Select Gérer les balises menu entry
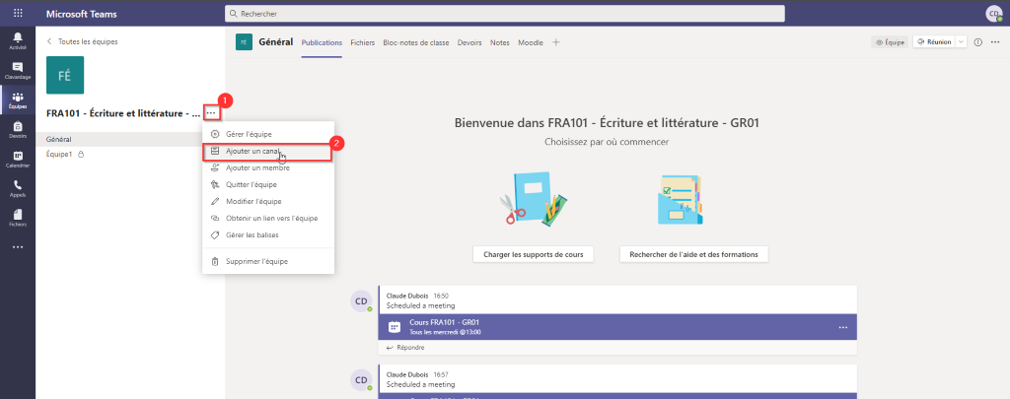Screen dimensions: 1010x399 (268, 234)
